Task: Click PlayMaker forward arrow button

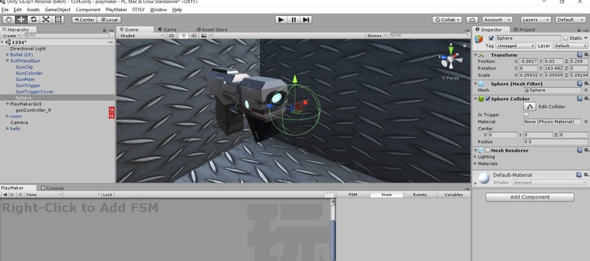Action: coord(12,194)
